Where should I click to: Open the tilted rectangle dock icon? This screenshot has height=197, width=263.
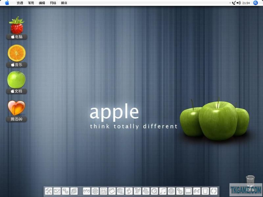click(112, 191)
